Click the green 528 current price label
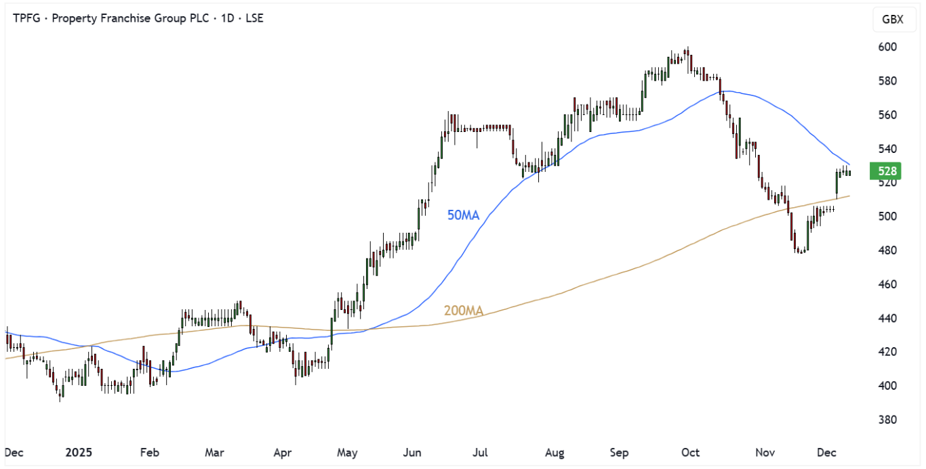The width and height of the screenshot is (926, 469). pyautogui.click(x=888, y=172)
